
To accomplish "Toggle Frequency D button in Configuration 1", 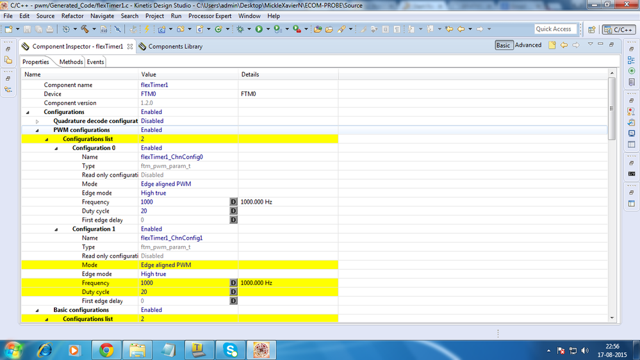I will (x=233, y=282).
